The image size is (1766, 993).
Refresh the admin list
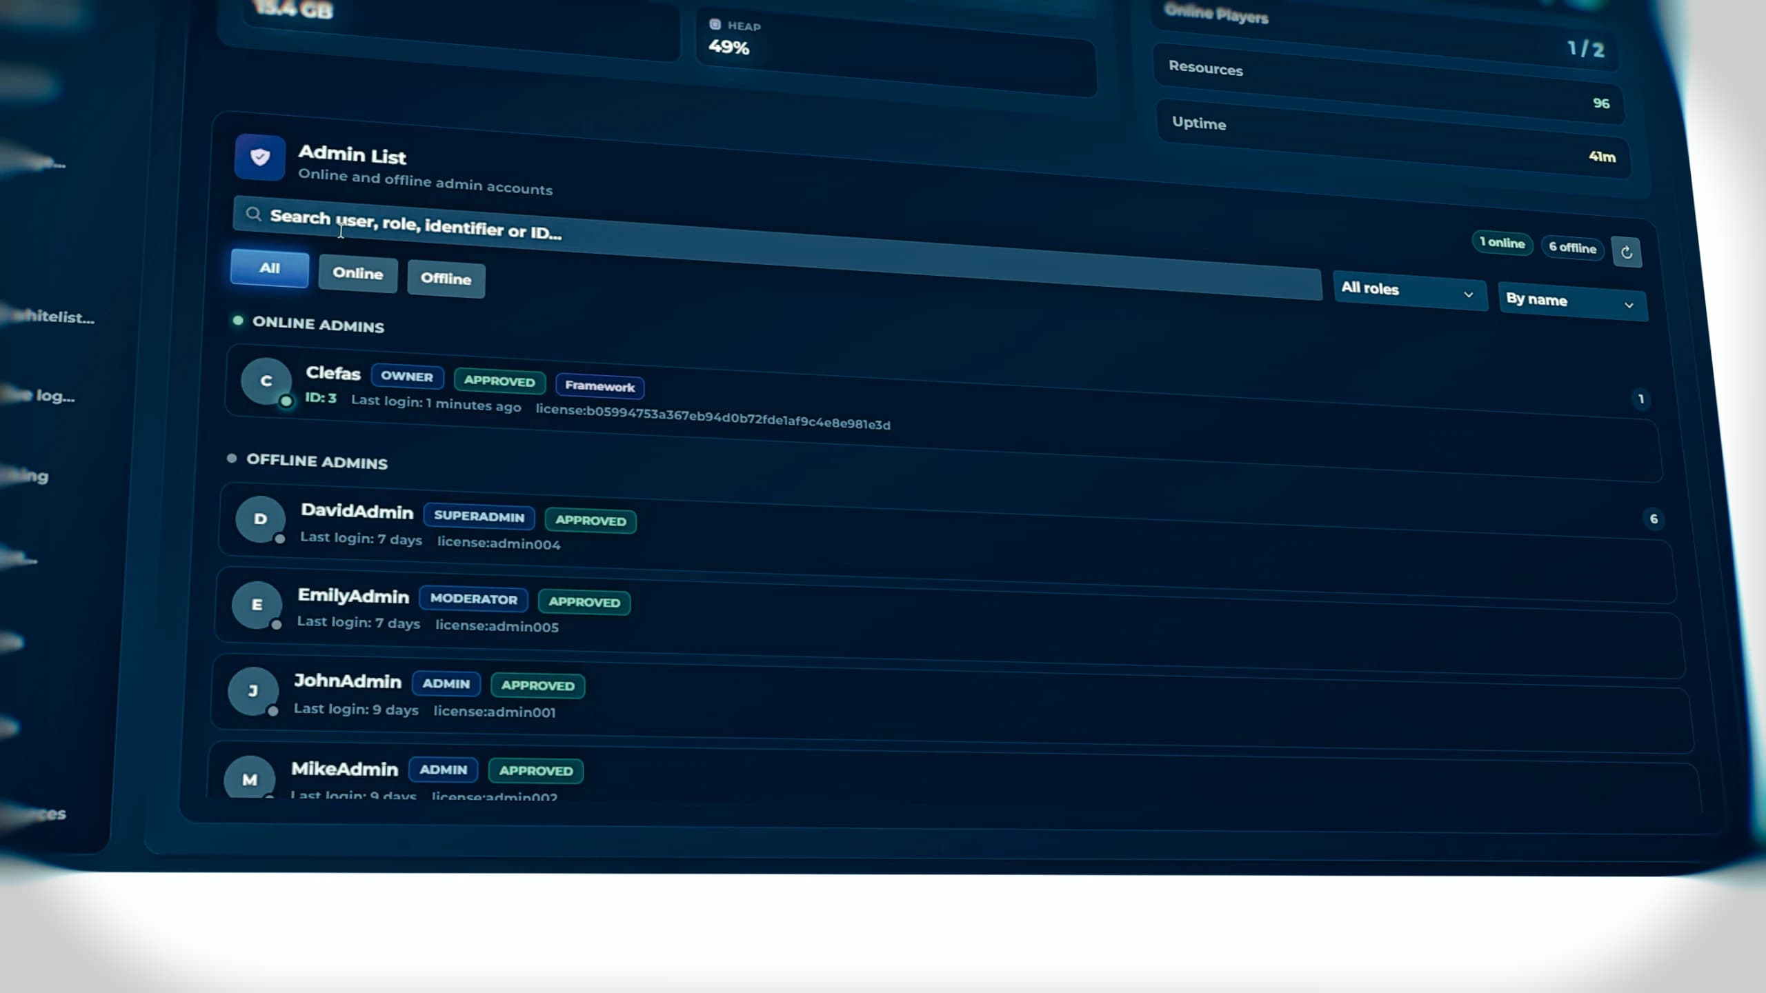(1626, 252)
